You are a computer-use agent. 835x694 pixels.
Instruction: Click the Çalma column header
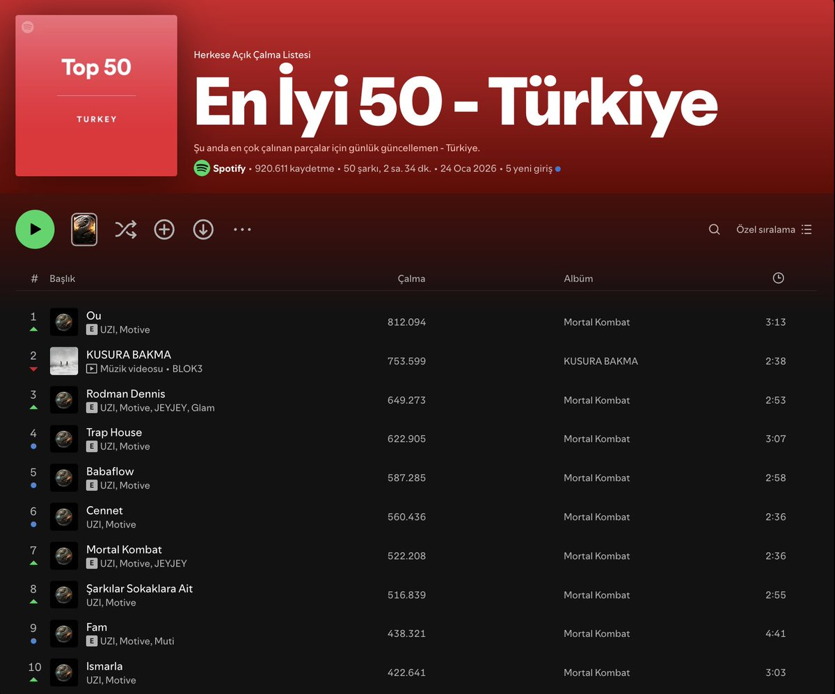click(x=411, y=278)
